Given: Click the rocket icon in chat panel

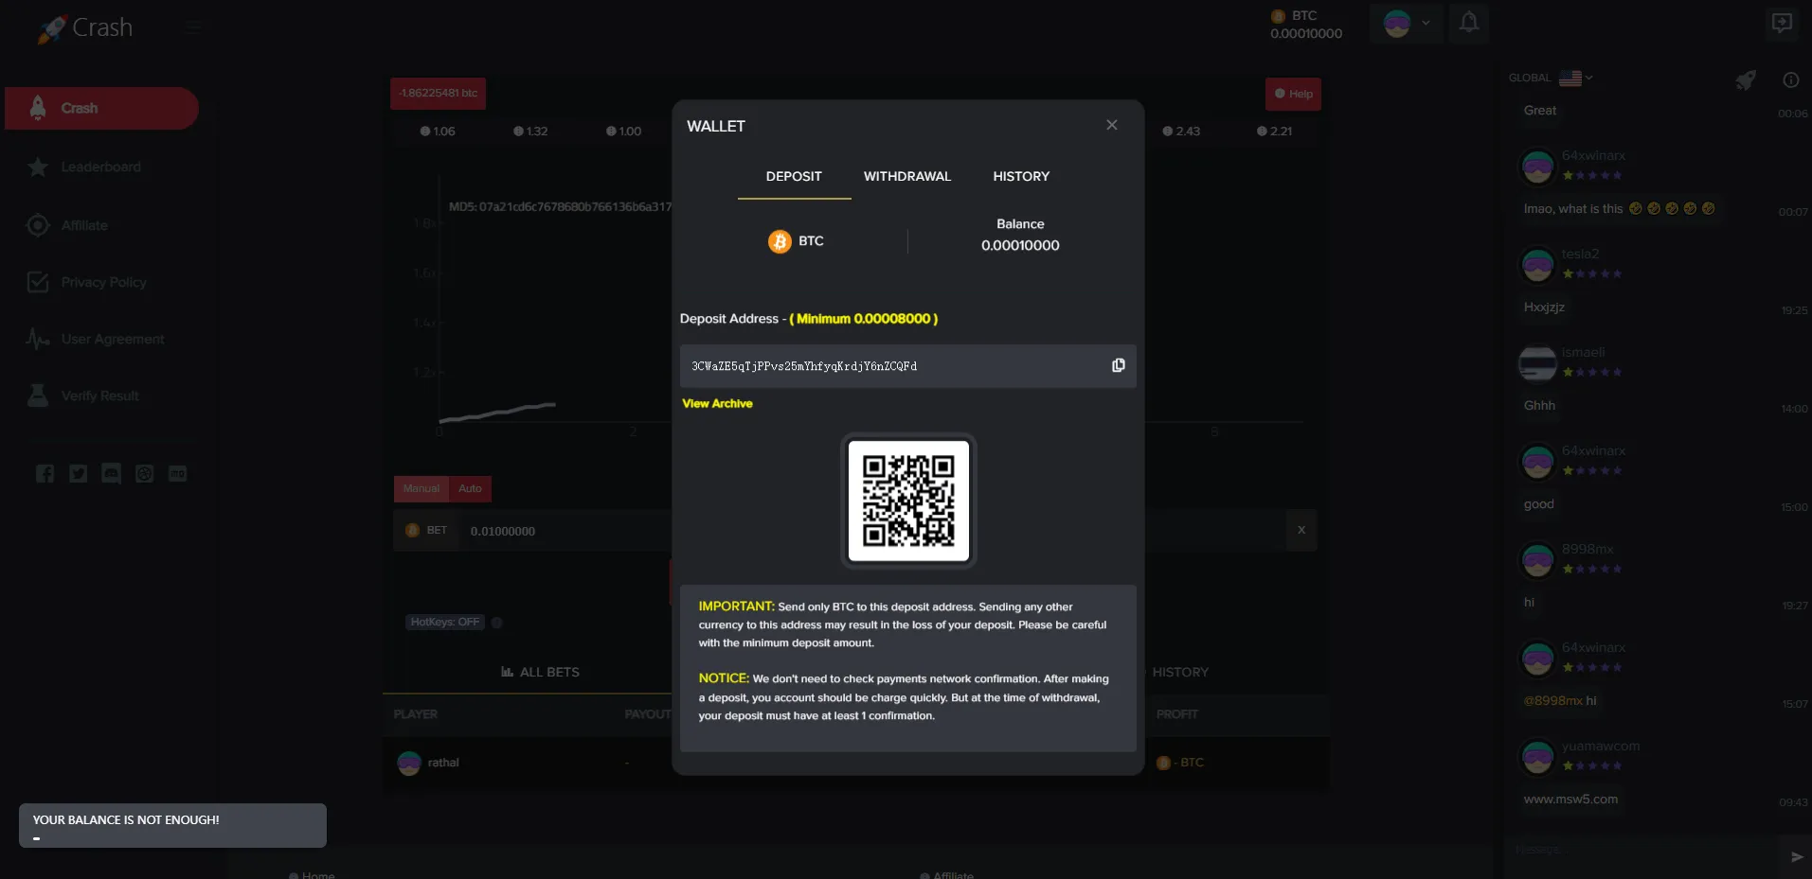Looking at the screenshot, I should click(1745, 80).
